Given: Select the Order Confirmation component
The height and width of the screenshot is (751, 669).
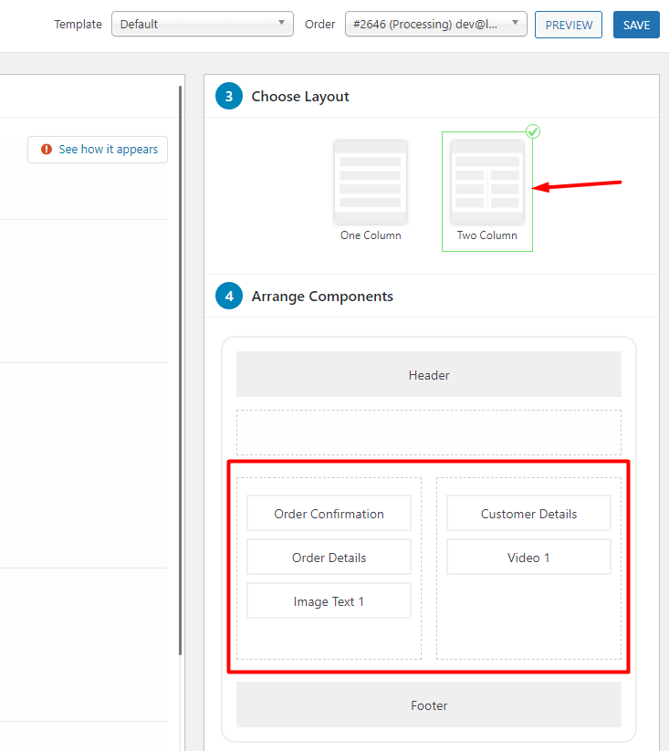Looking at the screenshot, I should [329, 514].
